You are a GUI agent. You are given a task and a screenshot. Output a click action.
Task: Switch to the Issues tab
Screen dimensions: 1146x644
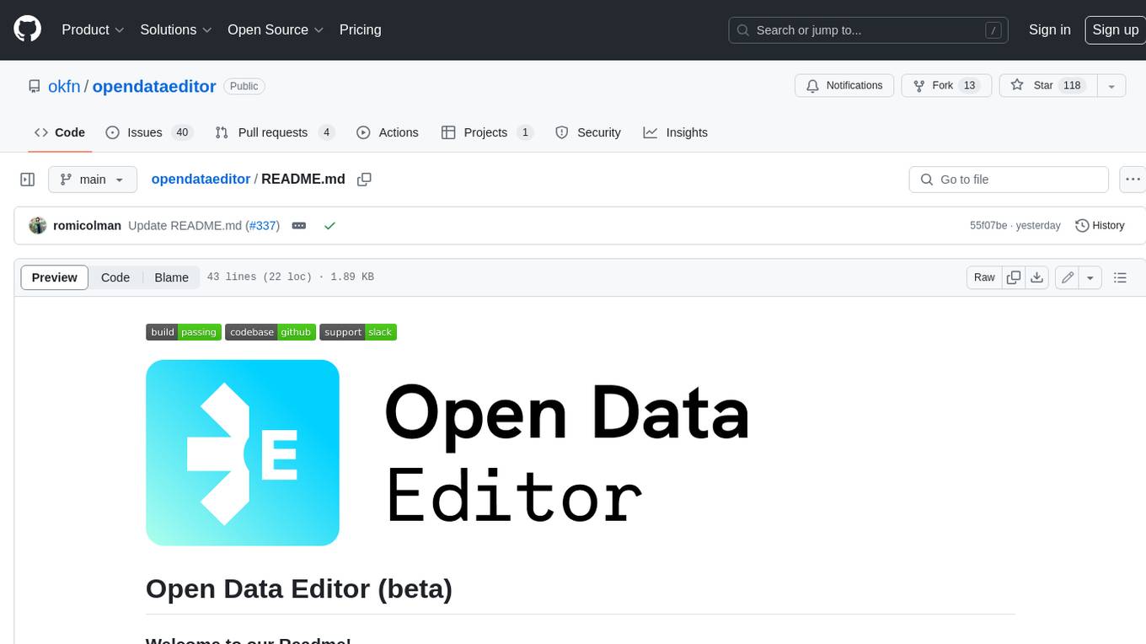point(149,132)
